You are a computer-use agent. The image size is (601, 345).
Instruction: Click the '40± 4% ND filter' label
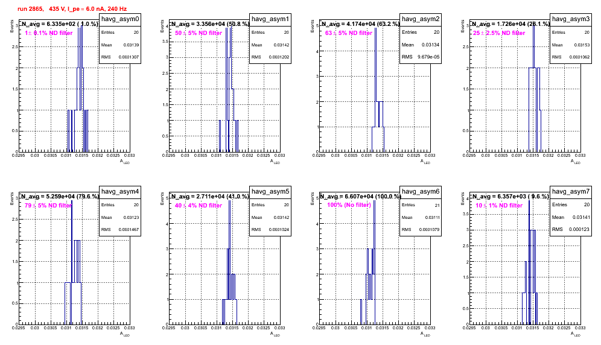click(x=199, y=206)
